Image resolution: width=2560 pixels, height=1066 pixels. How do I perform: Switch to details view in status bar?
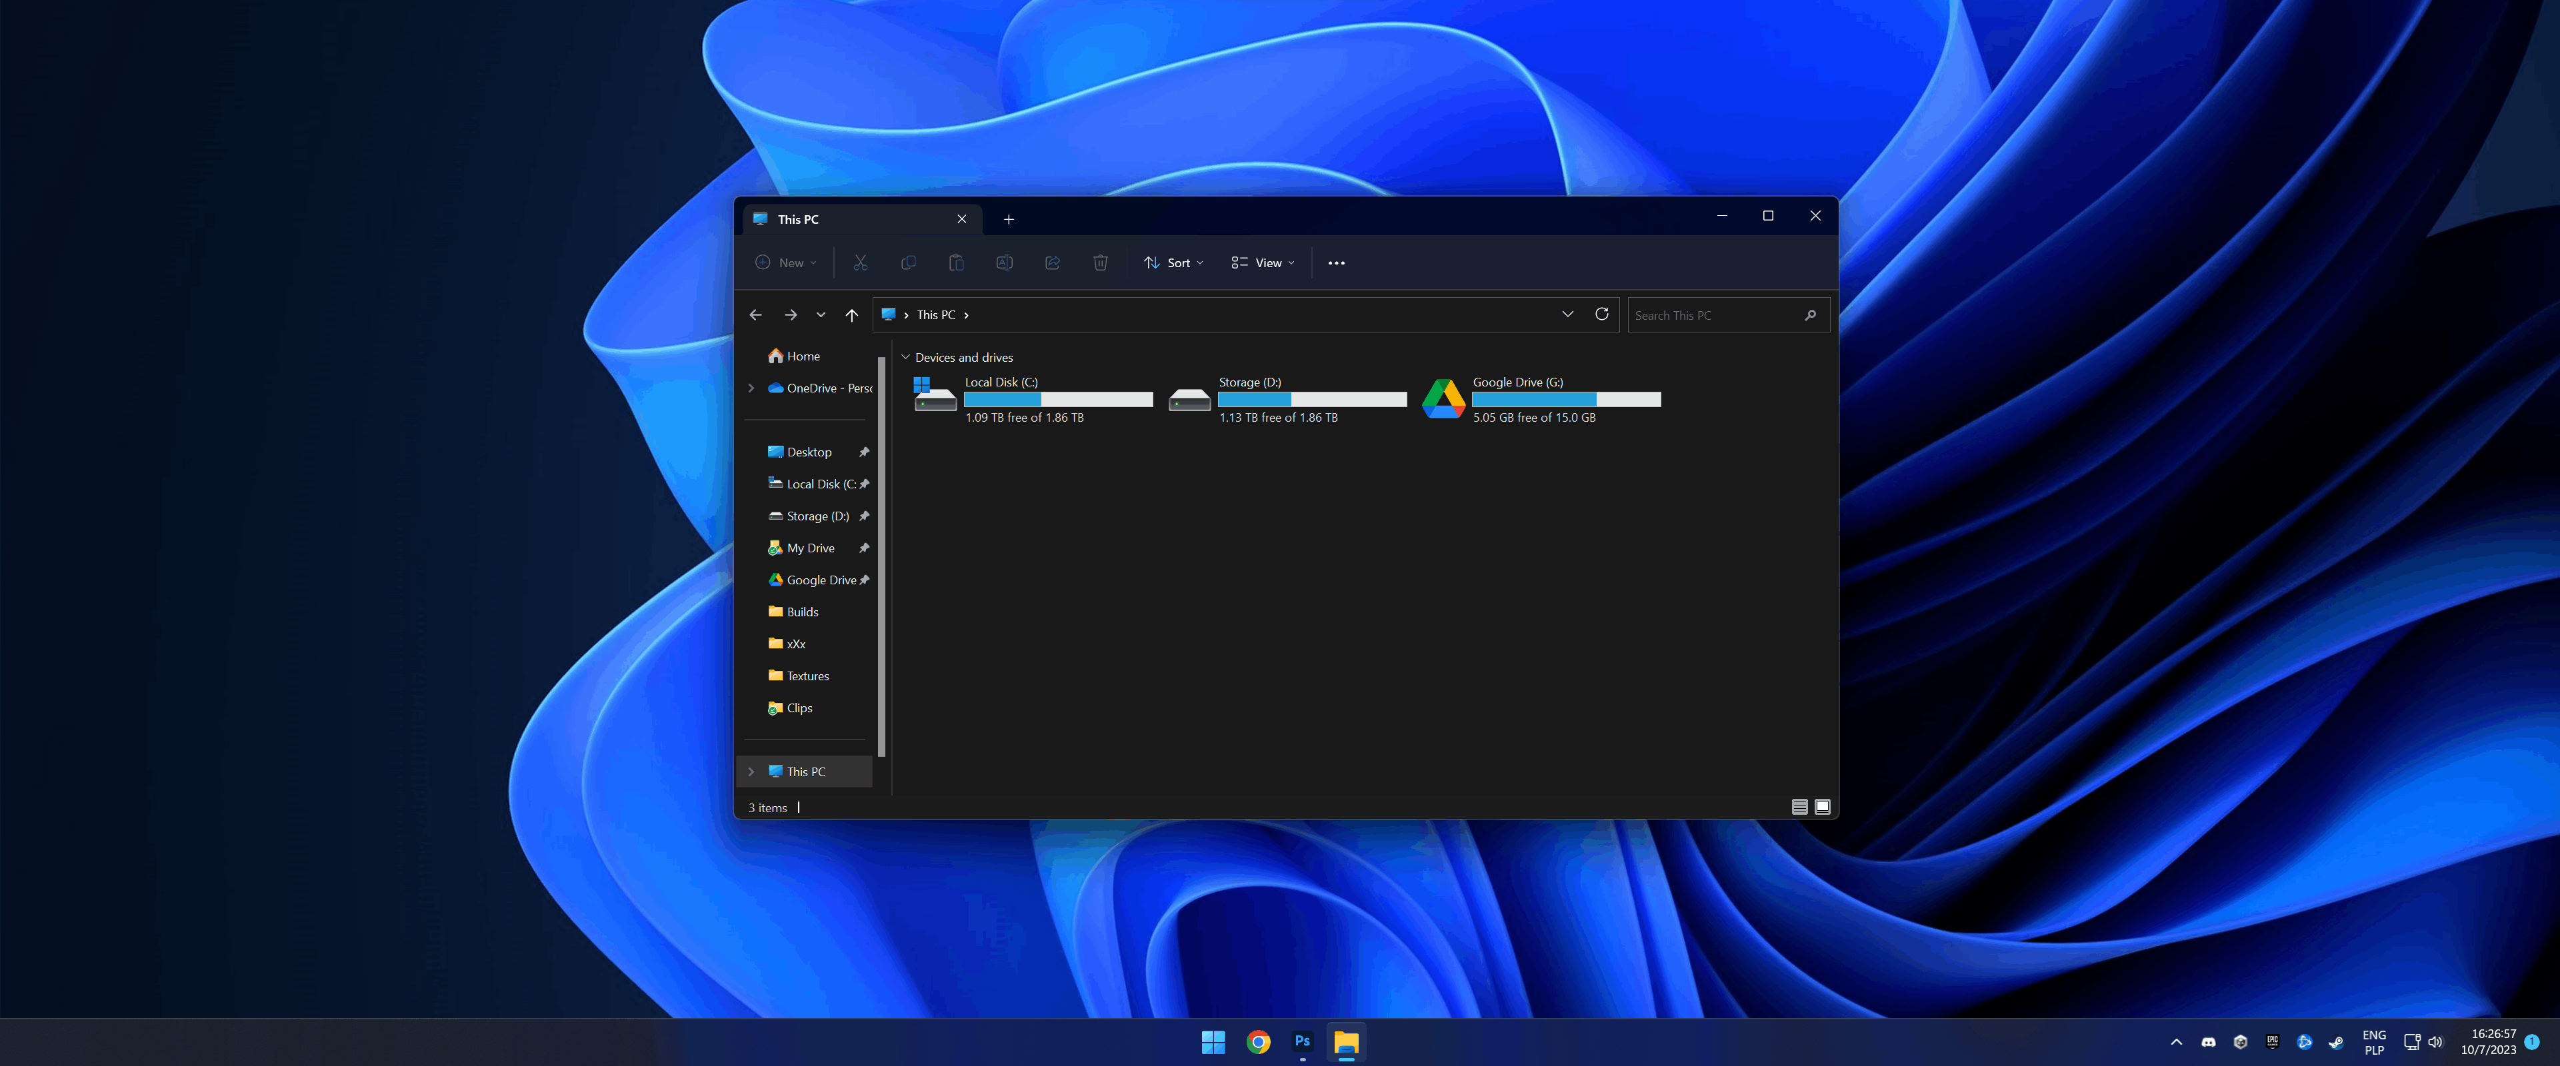click(x=1799, y=807)
